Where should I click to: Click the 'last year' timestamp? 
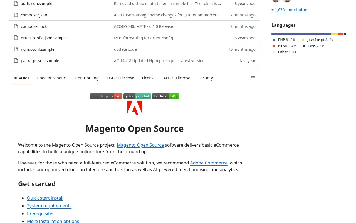(248, 61)
